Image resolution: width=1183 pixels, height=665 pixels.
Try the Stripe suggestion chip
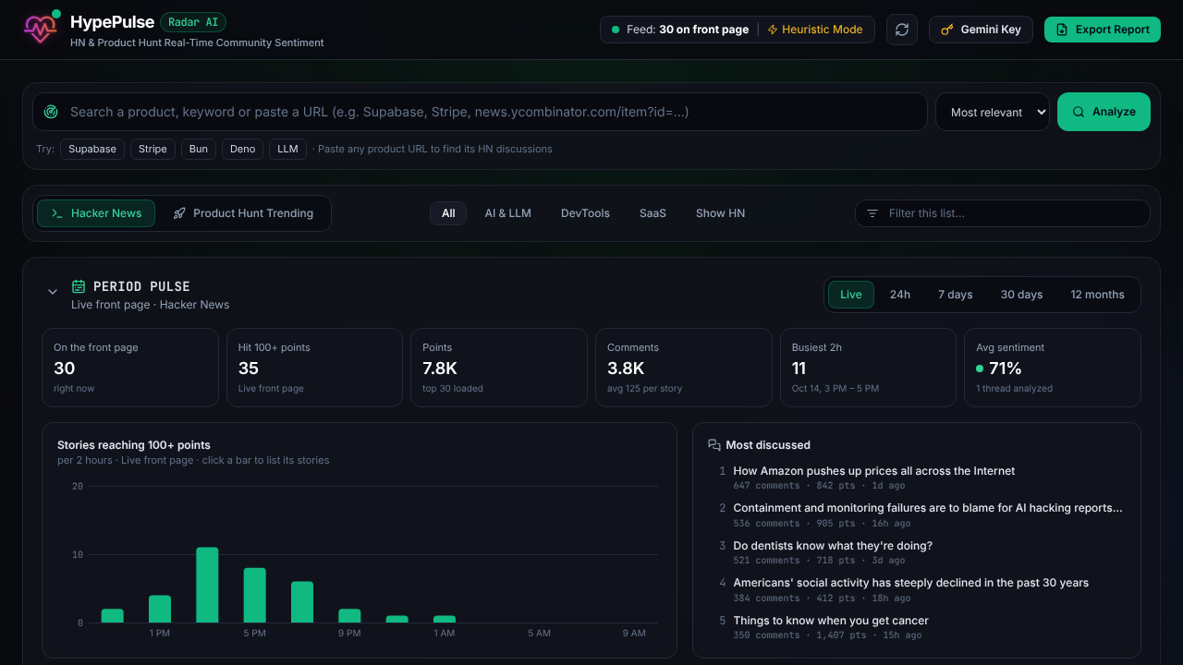click(x=152, y=149)
